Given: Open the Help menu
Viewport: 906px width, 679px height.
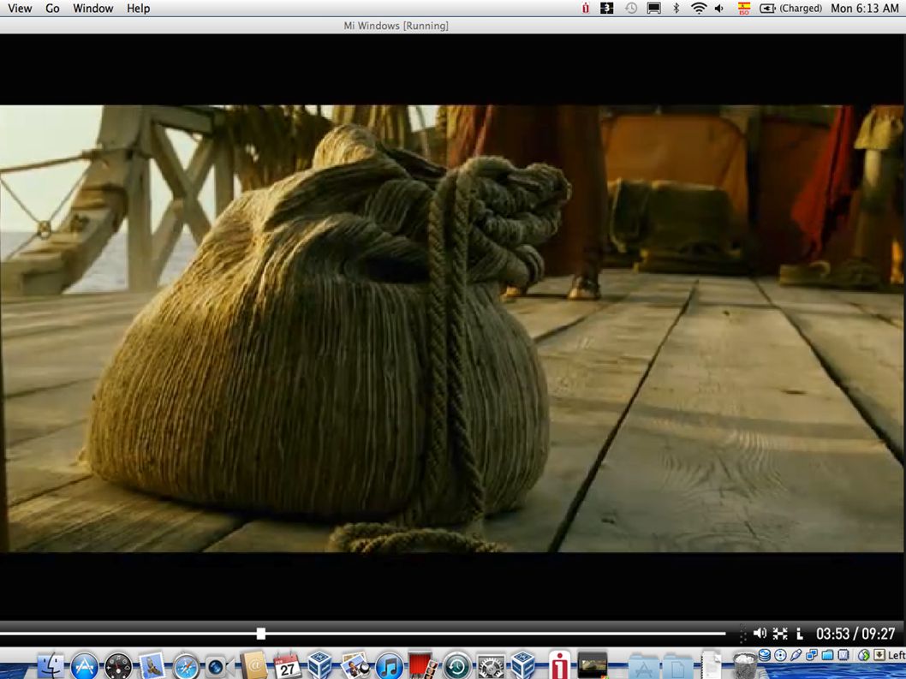Looking at the screenshot, I should click(x=139, y=8).
